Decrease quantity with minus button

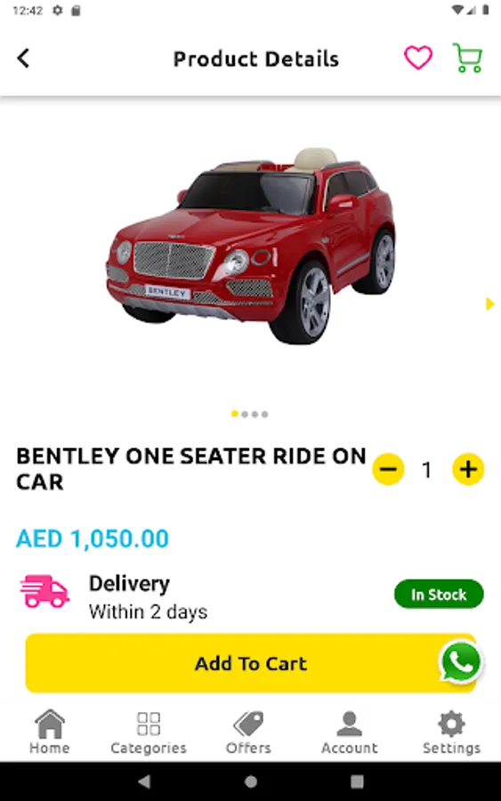pos(388,469)
